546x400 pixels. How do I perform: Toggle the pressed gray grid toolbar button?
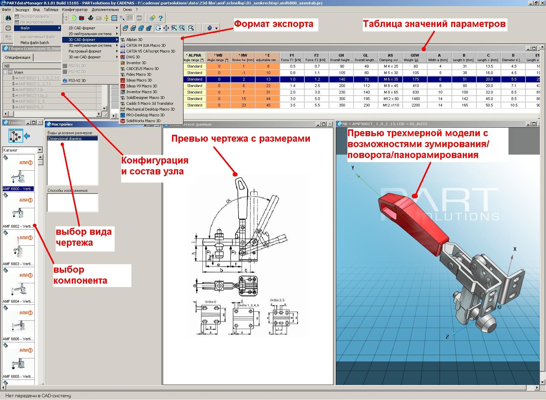tap(130, 18)
